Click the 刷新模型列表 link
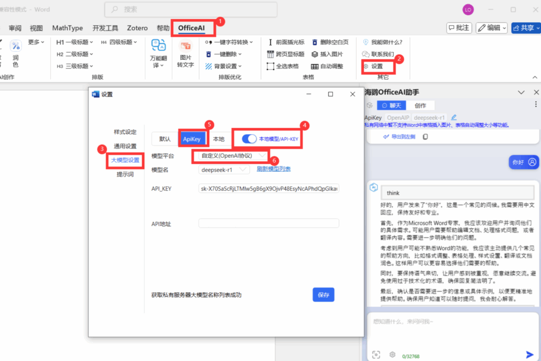 coord(274,169)
